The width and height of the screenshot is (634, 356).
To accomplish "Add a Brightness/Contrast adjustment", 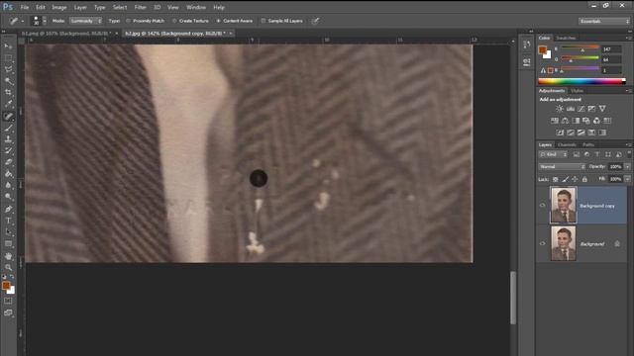I will [x=559, y=109].
